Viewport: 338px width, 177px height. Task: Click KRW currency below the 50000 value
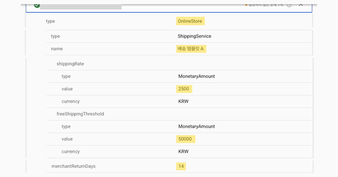click(184, 151)
